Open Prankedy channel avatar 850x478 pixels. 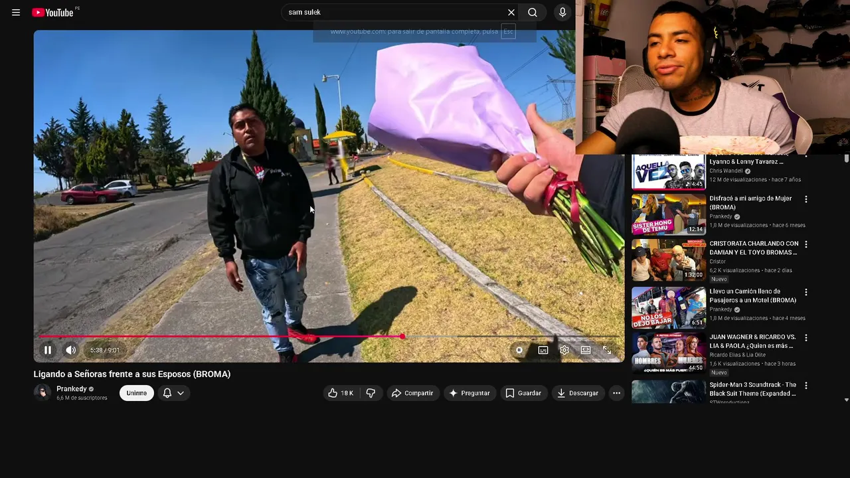[x=42, y=392]
